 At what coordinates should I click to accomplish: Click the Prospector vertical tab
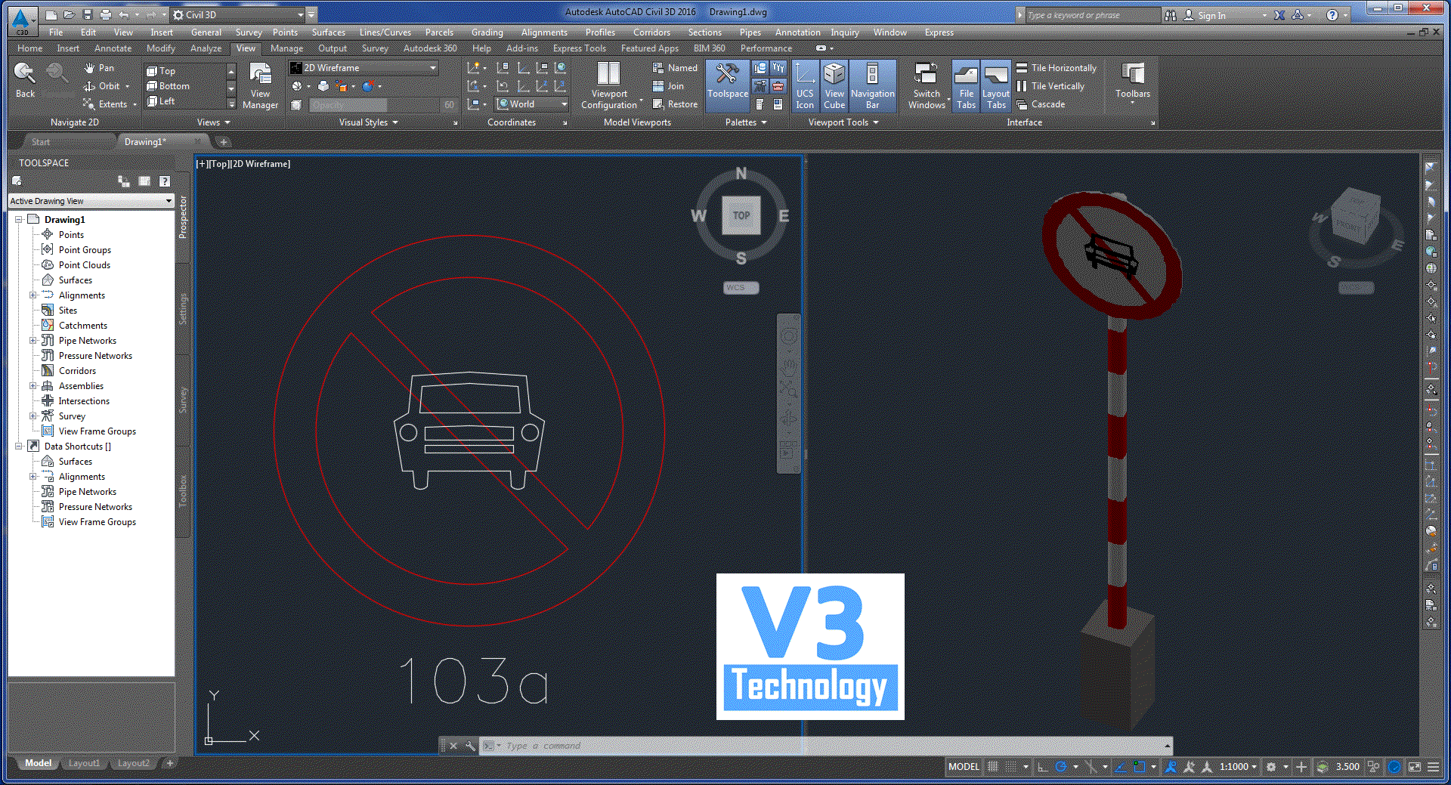(182, 217)
